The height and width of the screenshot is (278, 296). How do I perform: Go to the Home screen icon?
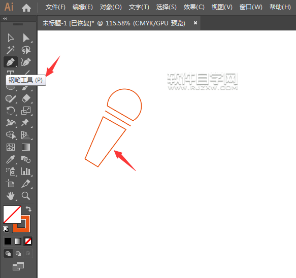(x=26, y=8)
